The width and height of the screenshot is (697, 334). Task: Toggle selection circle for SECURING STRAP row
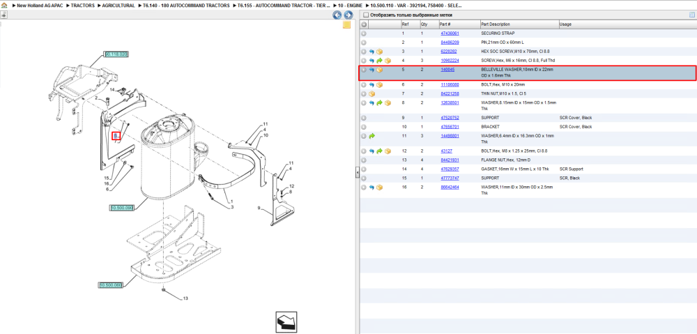364,33
